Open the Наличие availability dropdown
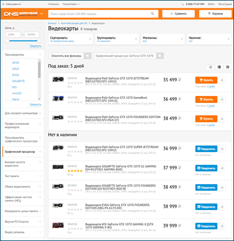Image resolution: width=234 pixels, height=241 pixels. click(209, 39)
